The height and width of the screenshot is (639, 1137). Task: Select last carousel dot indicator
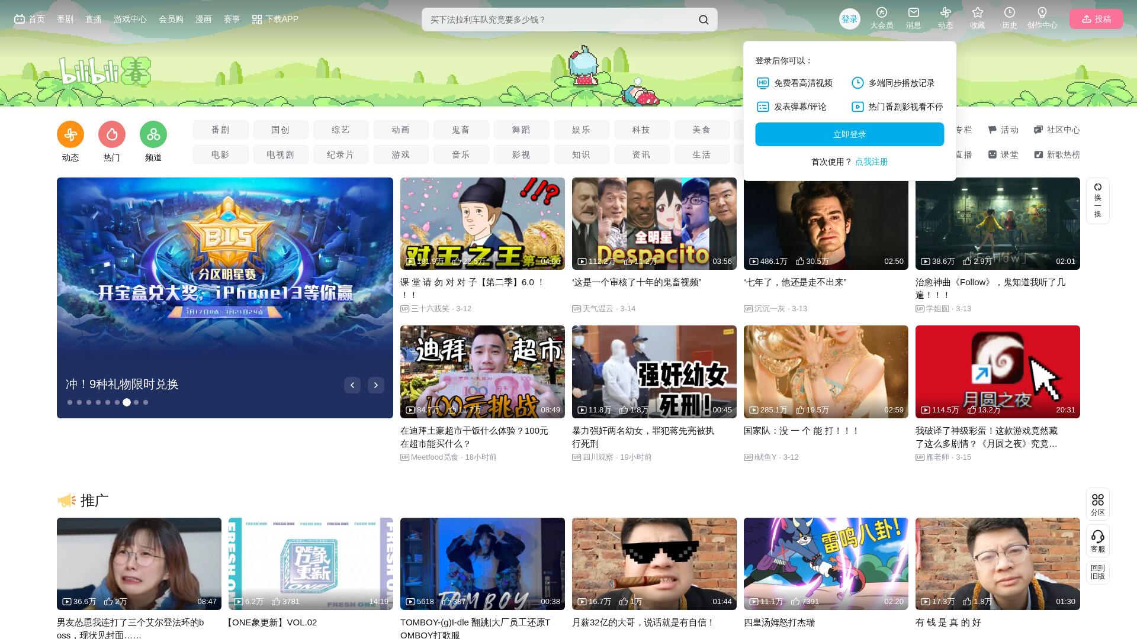coord(146,402)
